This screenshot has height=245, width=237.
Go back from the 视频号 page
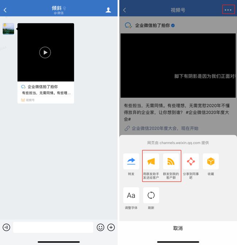(x=124, y=10)
